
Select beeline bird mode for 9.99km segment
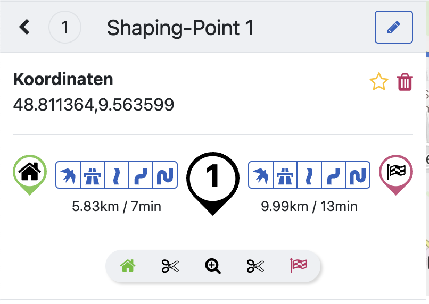tap(261, 175)
